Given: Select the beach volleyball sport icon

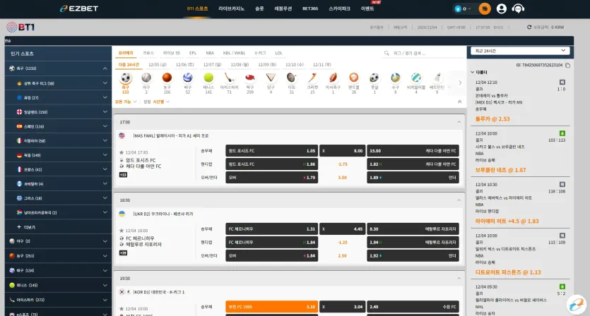Looking at the screenshot, I should (415, 78).
